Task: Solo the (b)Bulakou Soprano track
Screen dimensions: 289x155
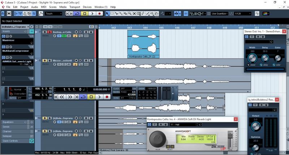Action: tap(49, 118)
